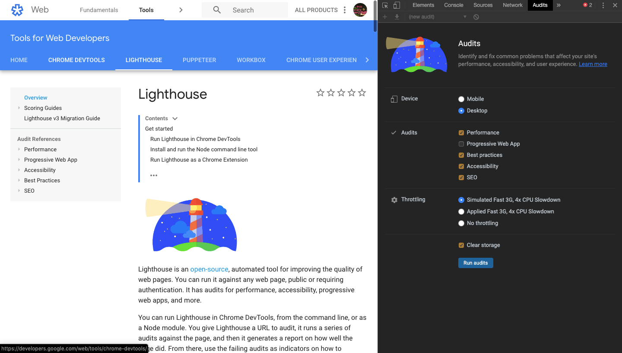This screenshot has width=622, height=353.
Task: Click the Throttling gear icon
Action: [x=394, y=200]
